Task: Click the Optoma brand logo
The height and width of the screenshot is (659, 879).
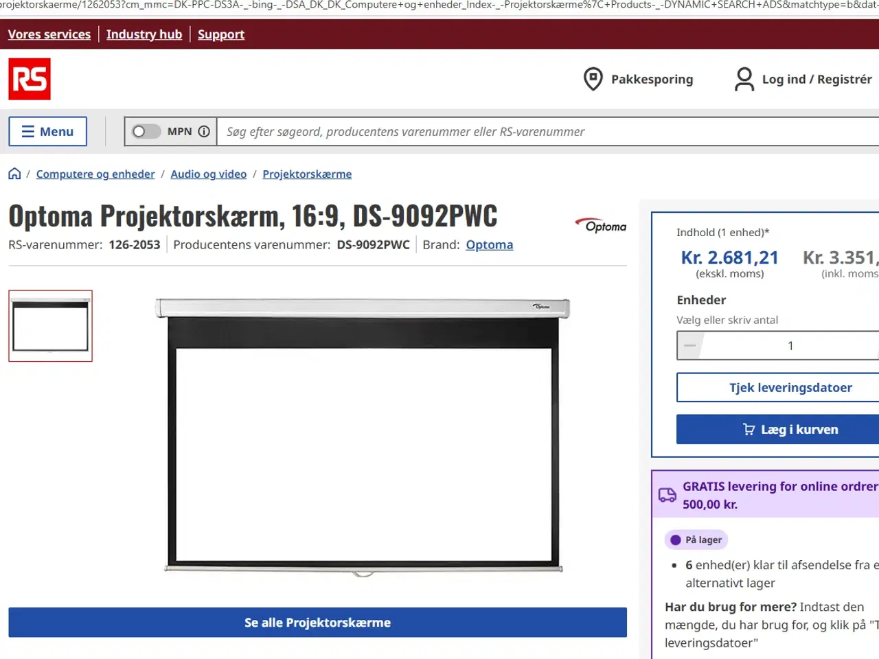Action: click(x=601, y=225)
